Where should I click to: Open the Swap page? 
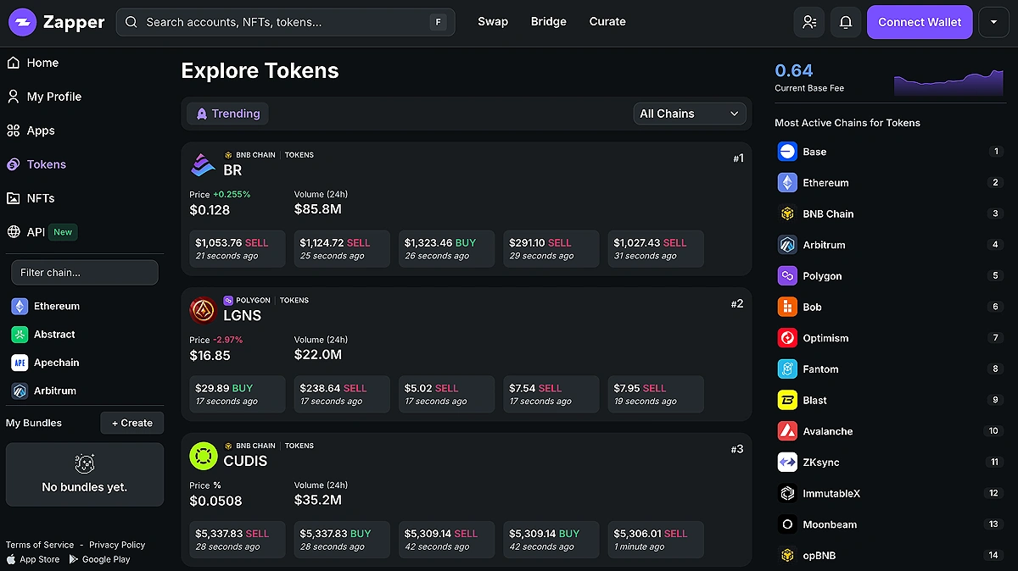click(x=492, y=22)
